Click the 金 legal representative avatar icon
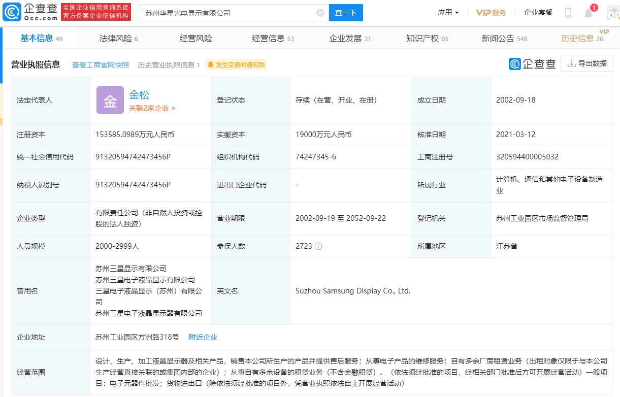 tap(110, 100)
